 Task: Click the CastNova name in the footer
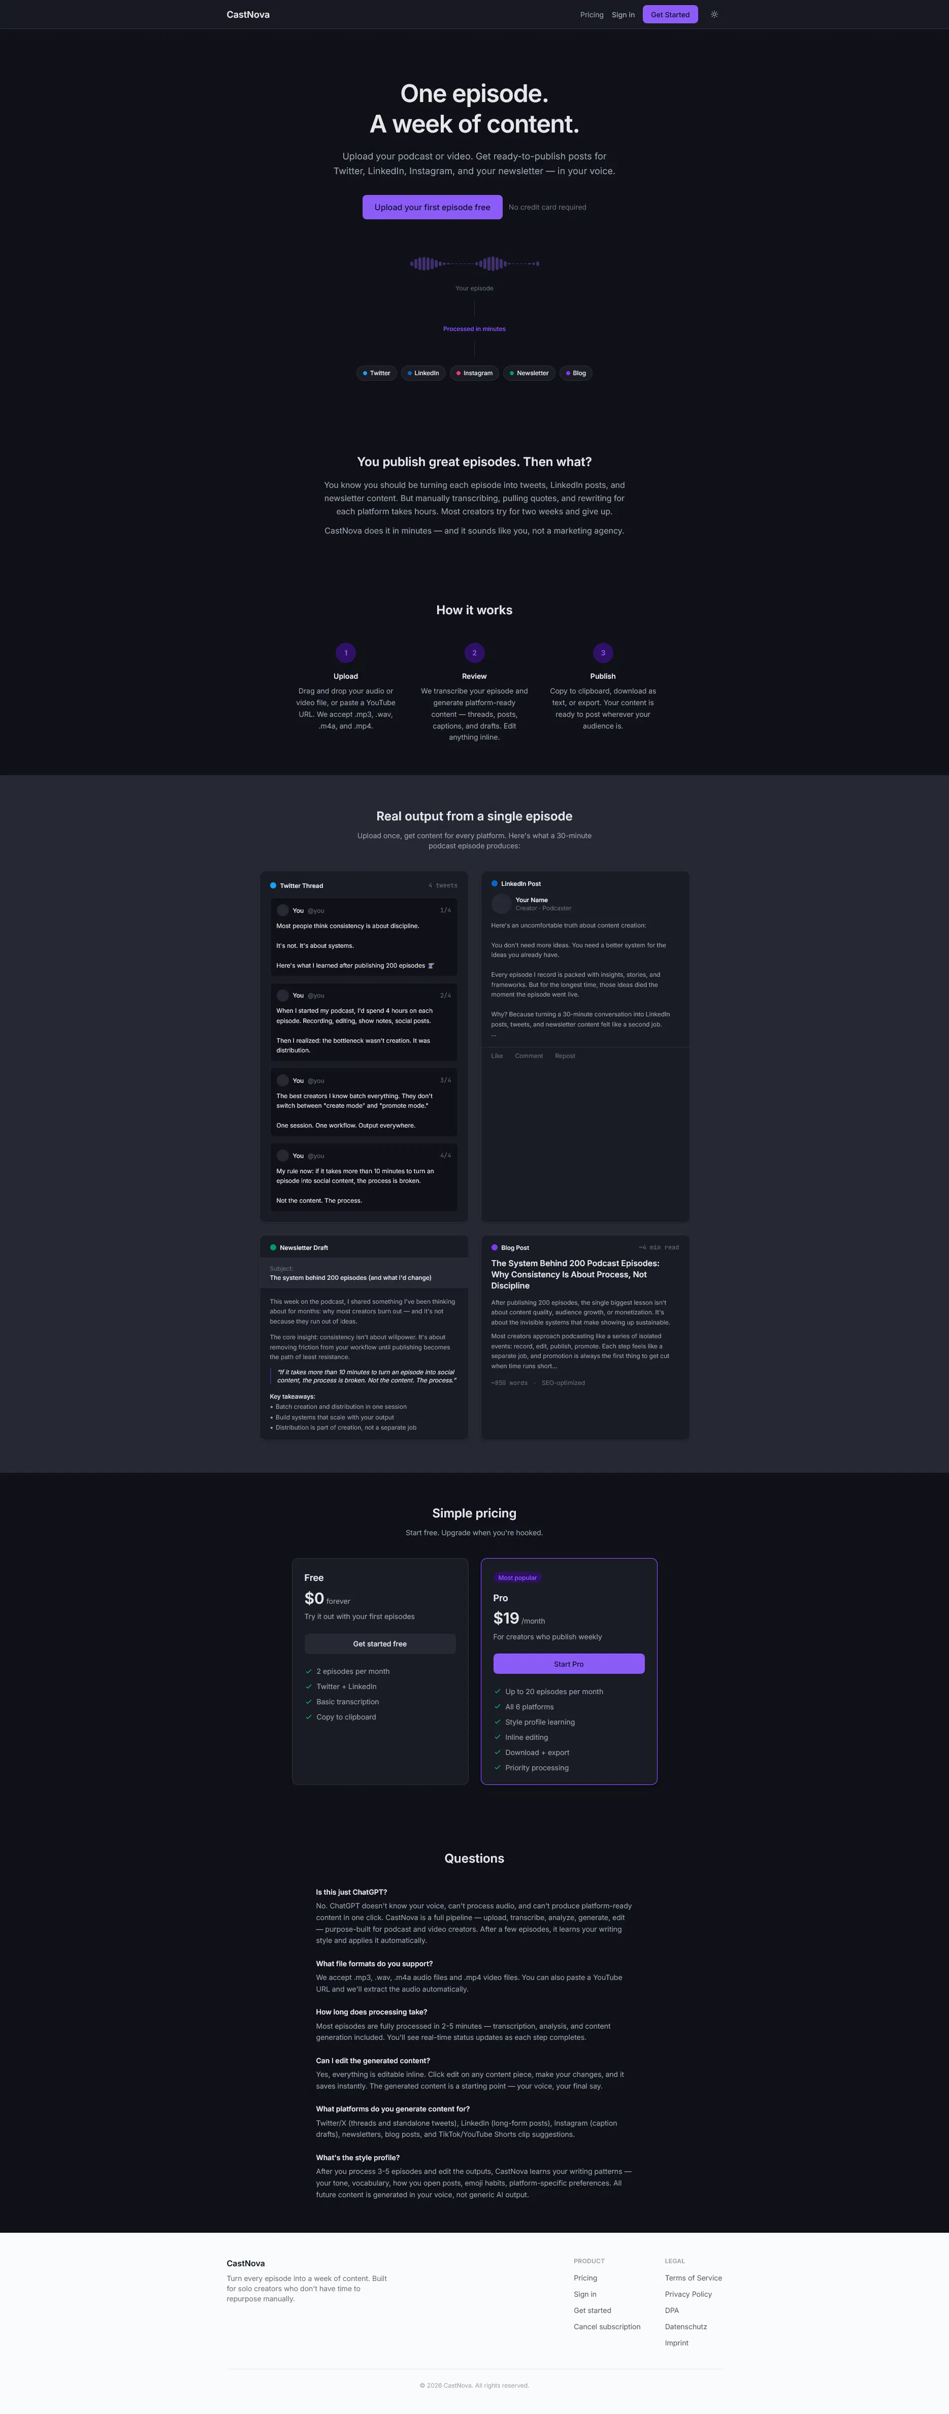coord(245,2263)
